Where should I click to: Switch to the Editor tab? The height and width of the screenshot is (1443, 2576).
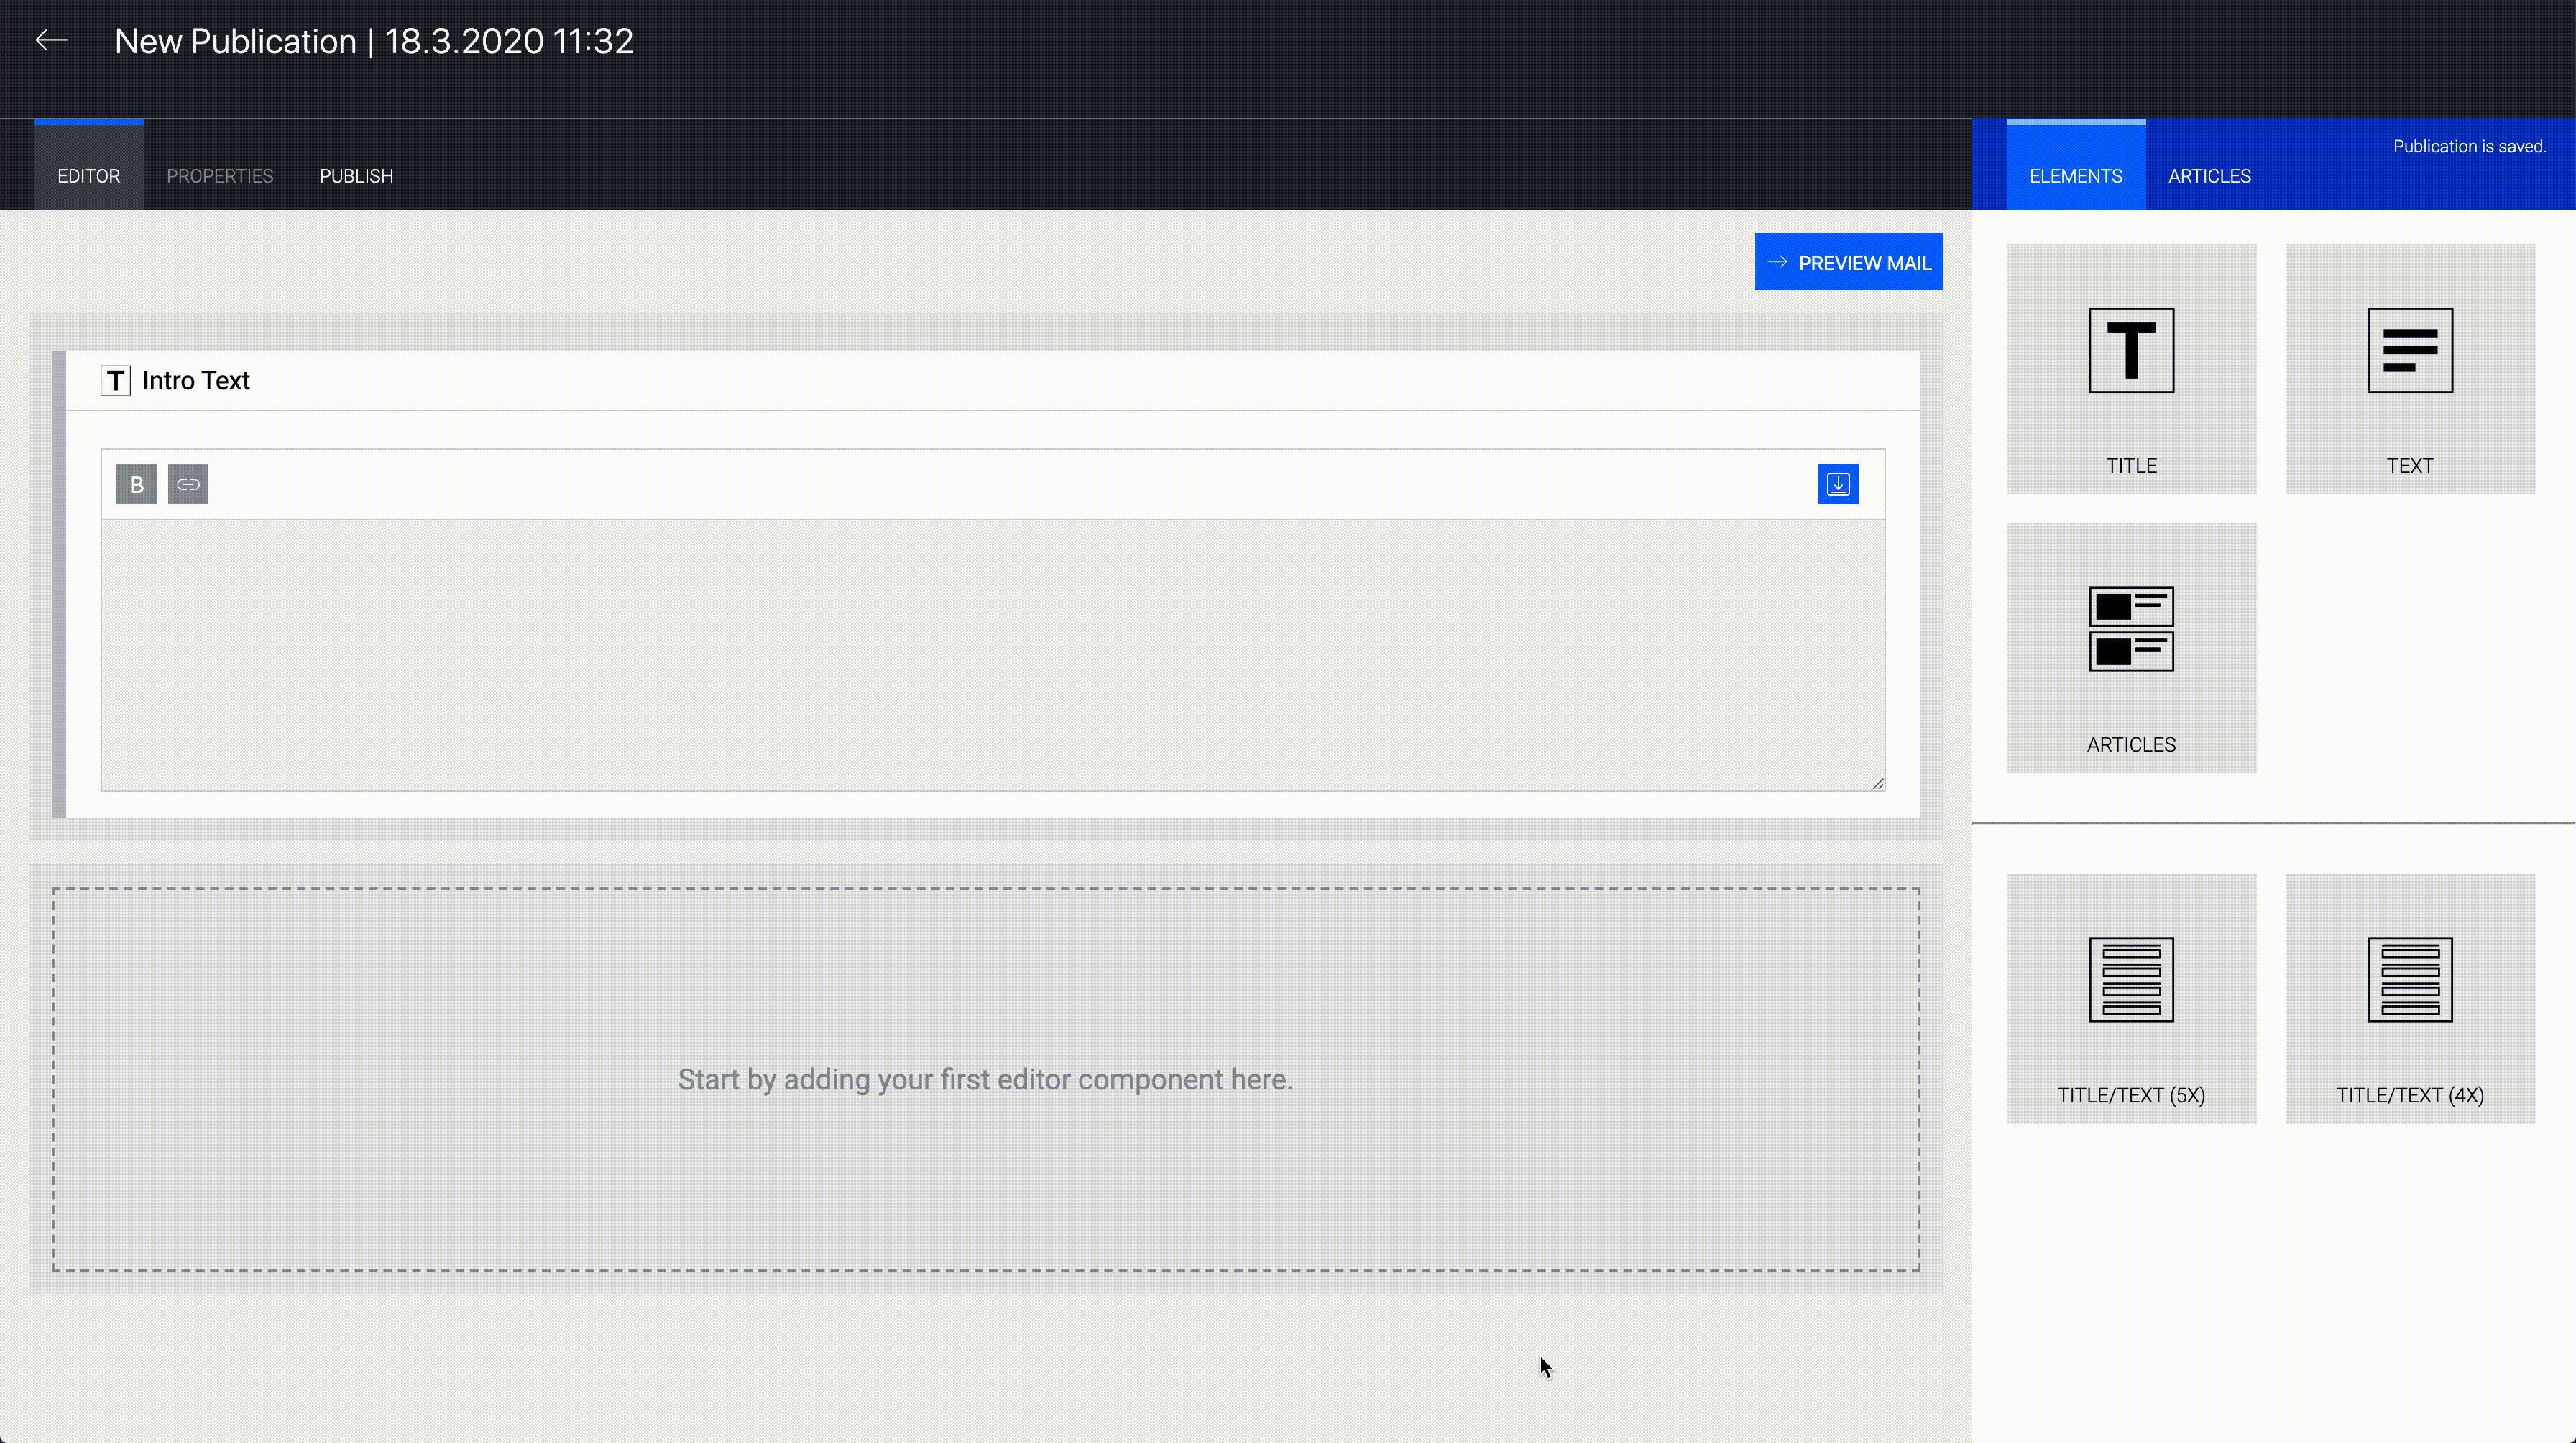click(x=89, y=166)
